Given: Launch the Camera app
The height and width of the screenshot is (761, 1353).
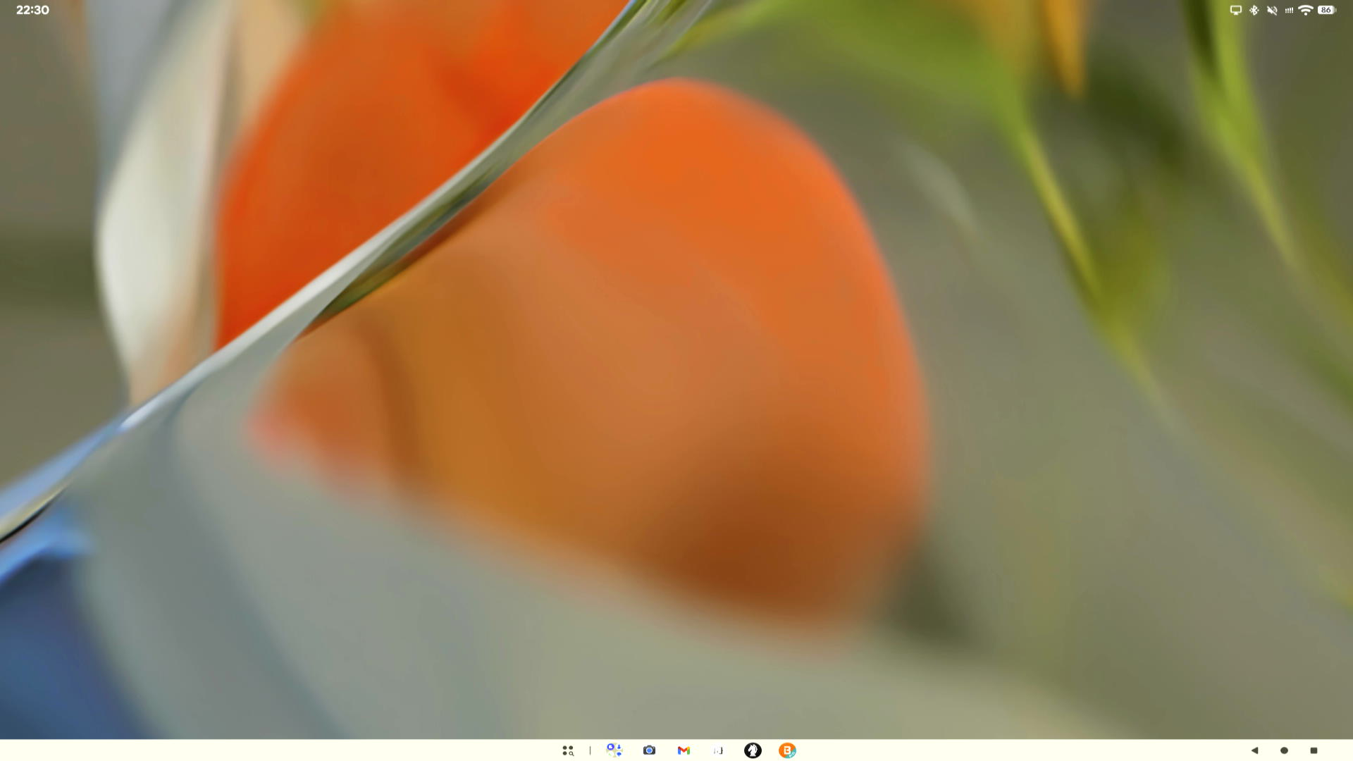Looking at the screenshot, I should tap(649, 751).
